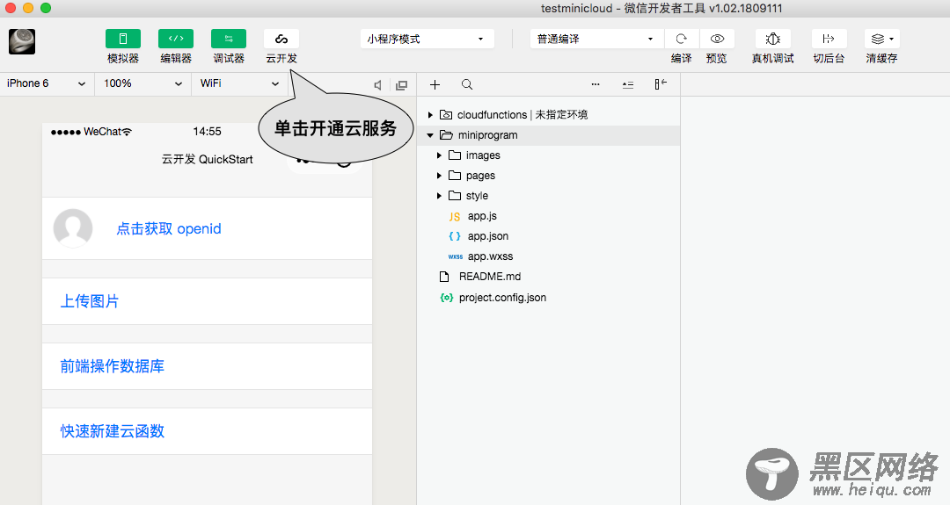Mute the simulator sound
The image size is (950, 505).
pos(378,85)
